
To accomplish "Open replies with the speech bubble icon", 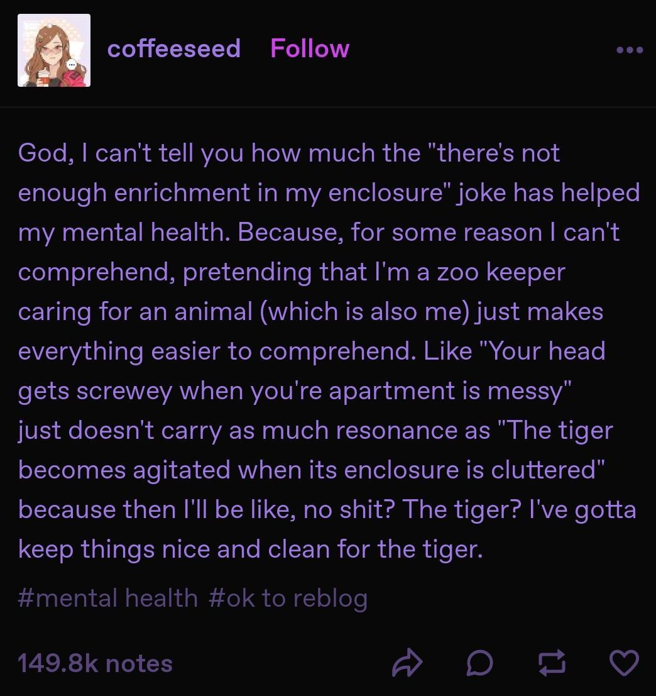I will coord(479,663).
